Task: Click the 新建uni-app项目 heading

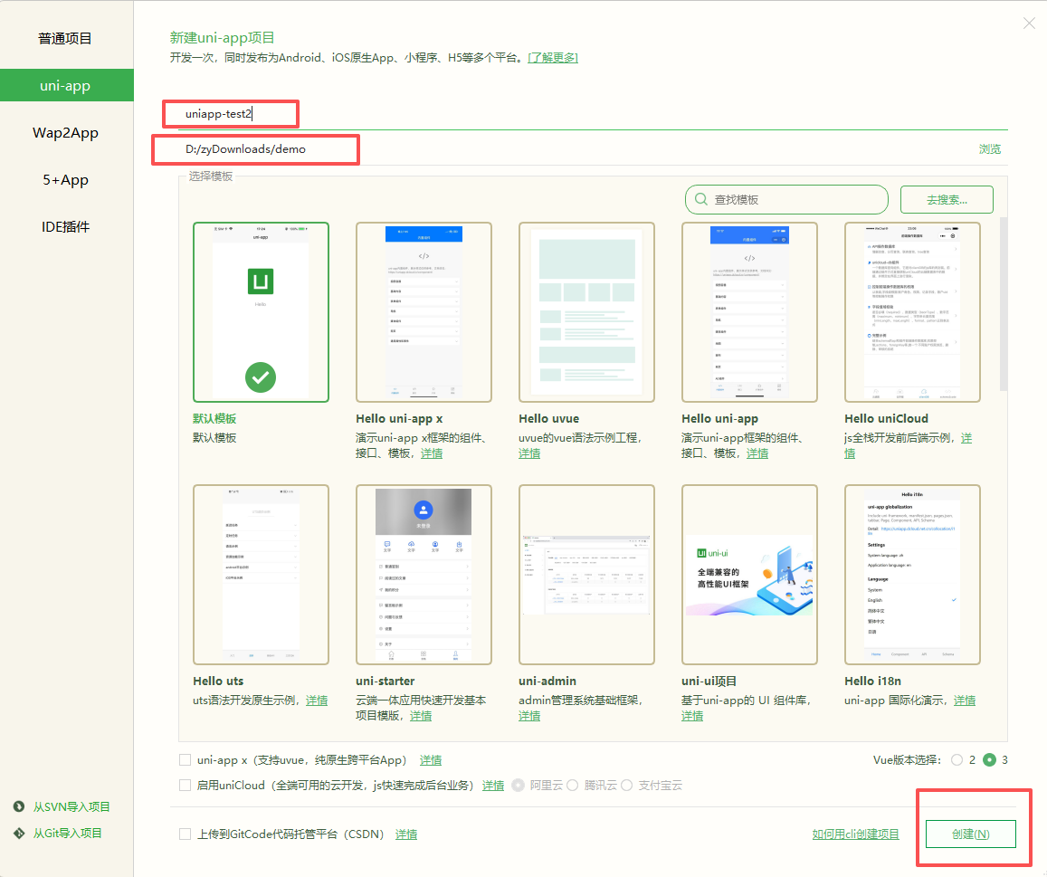Action: click(222, 38)
